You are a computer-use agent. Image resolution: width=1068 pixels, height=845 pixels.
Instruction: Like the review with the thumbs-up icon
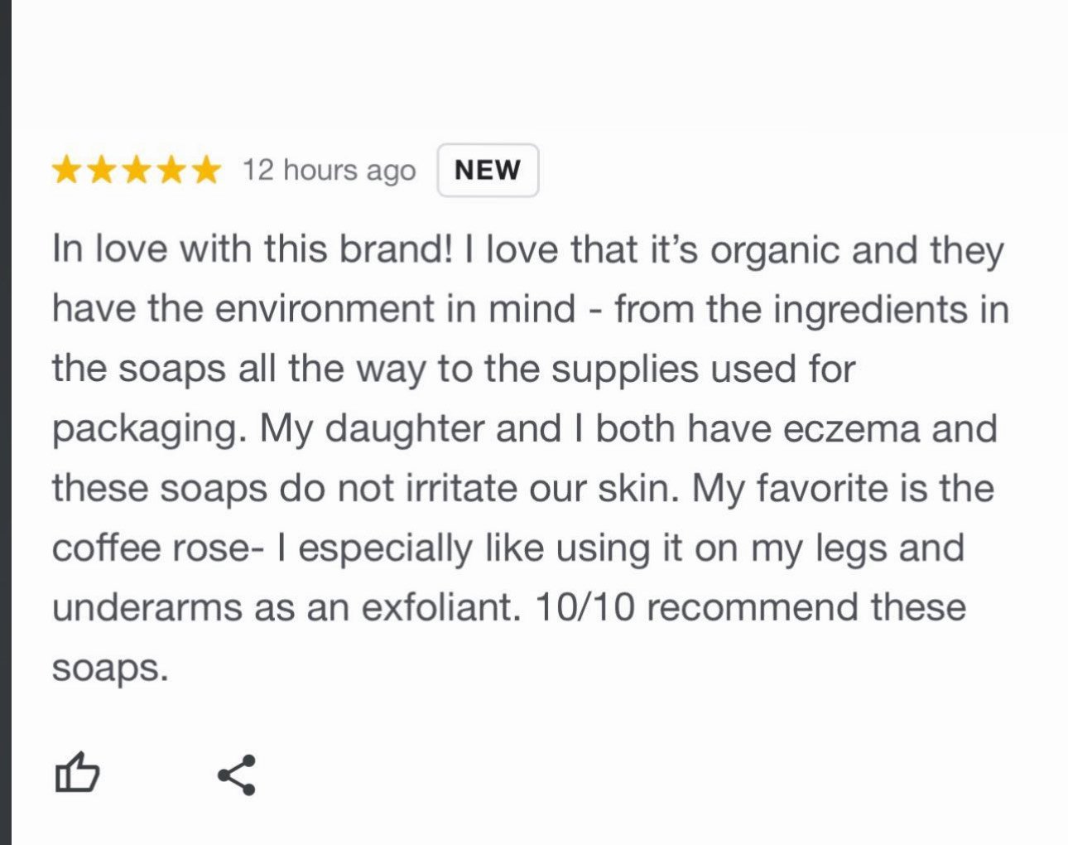click(77, 773)
